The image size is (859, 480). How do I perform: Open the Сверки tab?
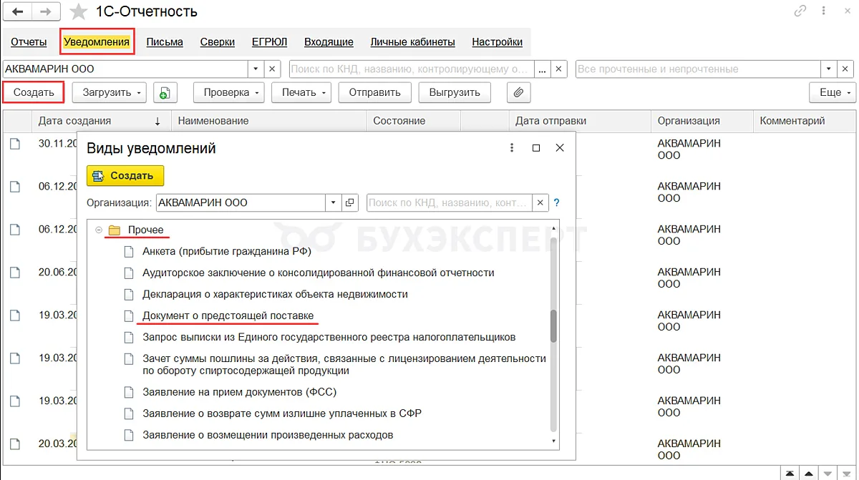pos(218,42)
